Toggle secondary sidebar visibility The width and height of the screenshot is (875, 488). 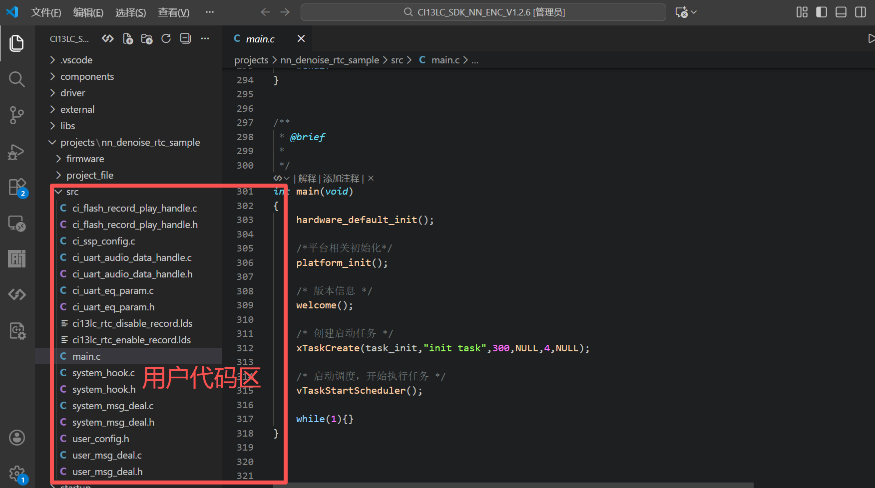point(861,12)
